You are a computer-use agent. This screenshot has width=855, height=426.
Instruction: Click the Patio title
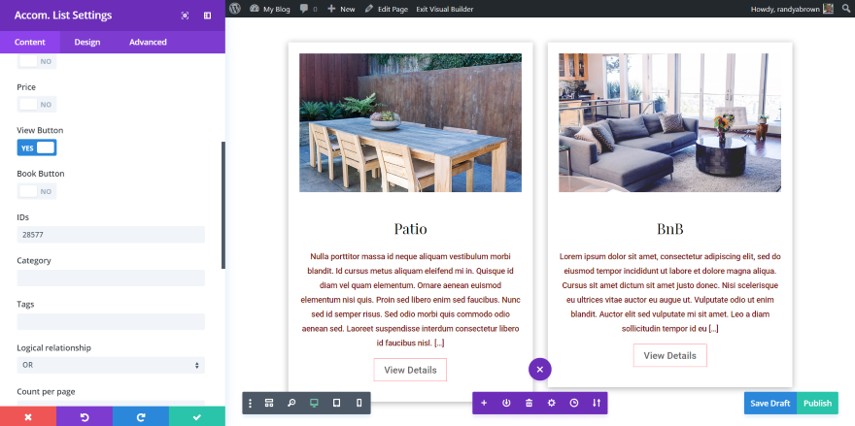click(411, 228)
